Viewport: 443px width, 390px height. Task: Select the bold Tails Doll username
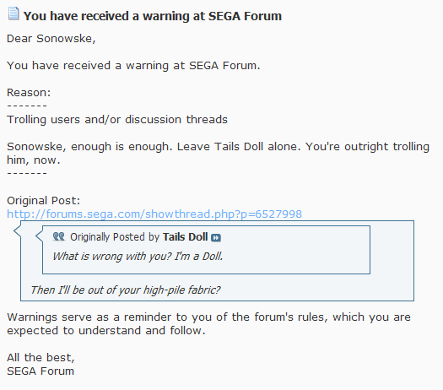(185, 237)
